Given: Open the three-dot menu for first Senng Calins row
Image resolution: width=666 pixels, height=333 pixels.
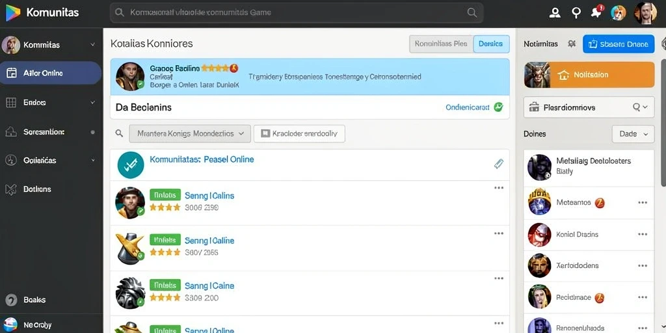Looking at the screenshot, I should coord(499,188).
